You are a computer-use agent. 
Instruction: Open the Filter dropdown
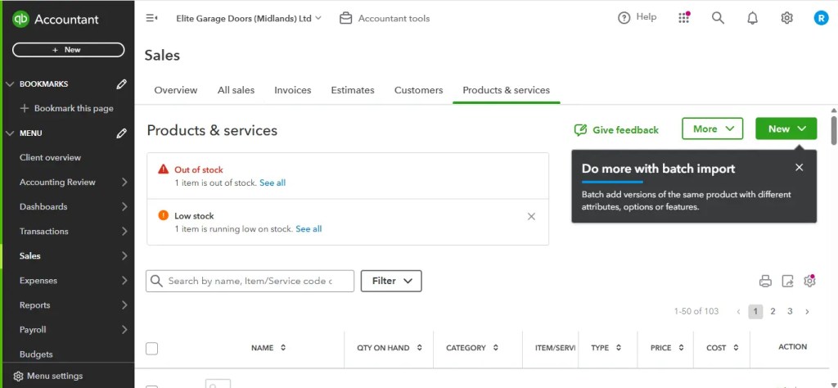pos(391,281)
